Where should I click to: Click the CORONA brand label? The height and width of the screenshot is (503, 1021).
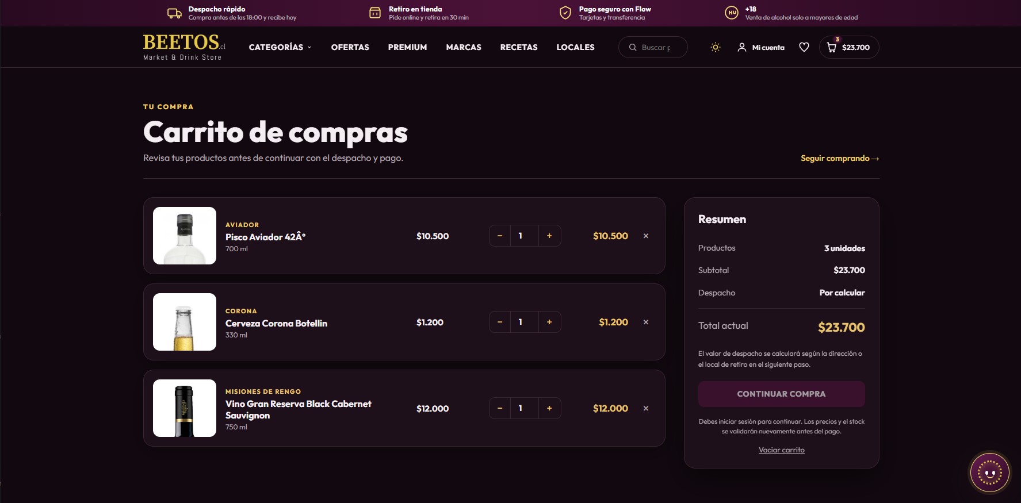pos(241,311)
